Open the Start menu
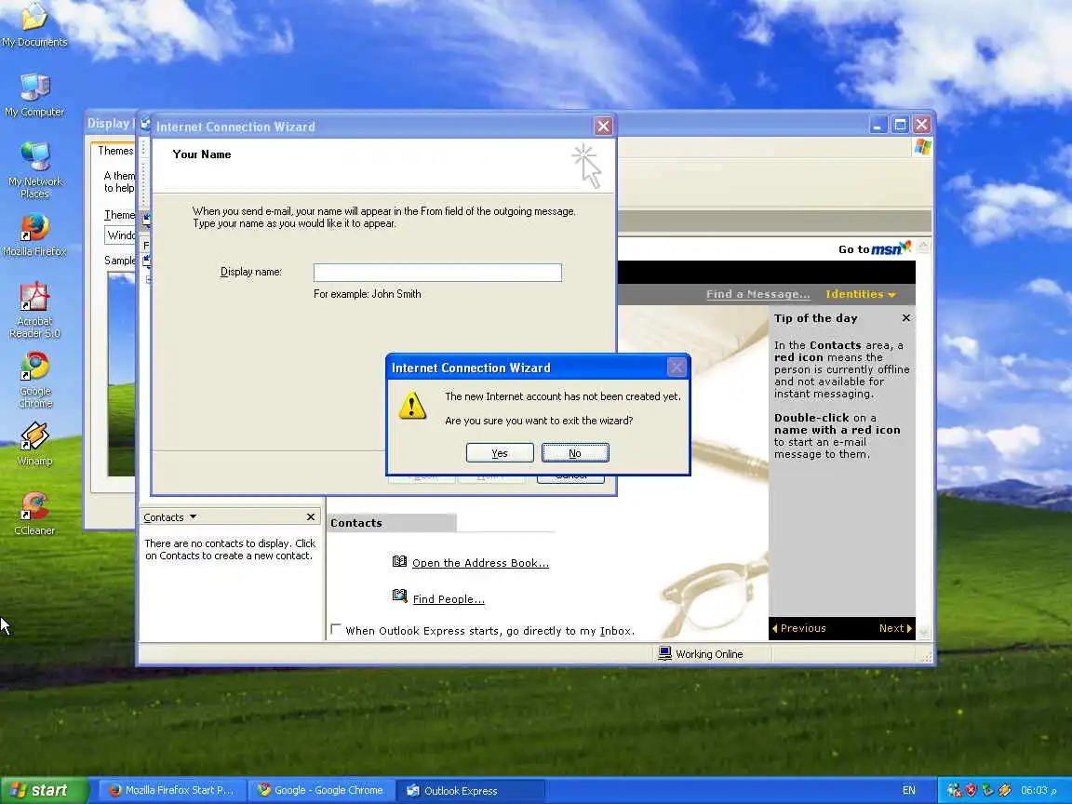 click(43, 790)
